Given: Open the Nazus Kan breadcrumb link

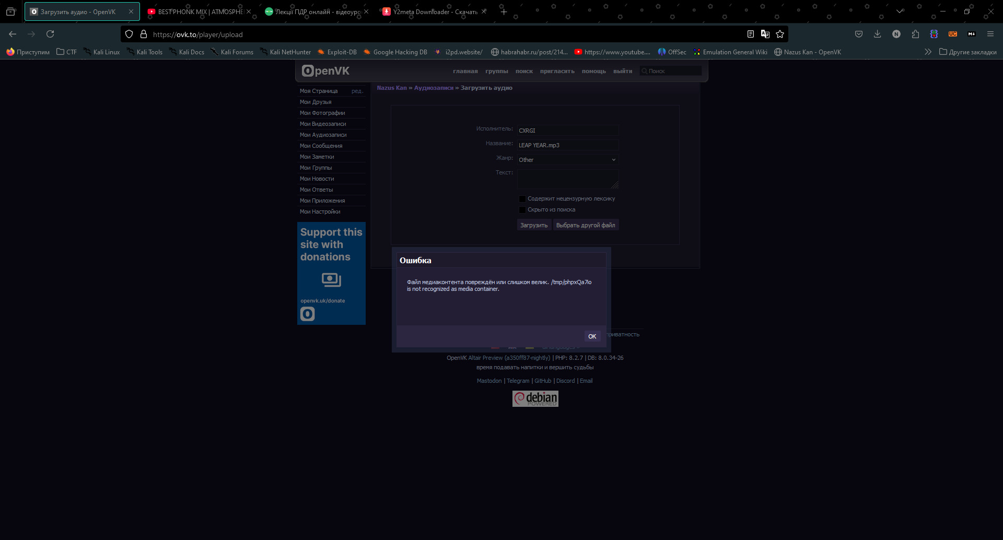Looking at the screenshot, I should [x=392, y=88].
